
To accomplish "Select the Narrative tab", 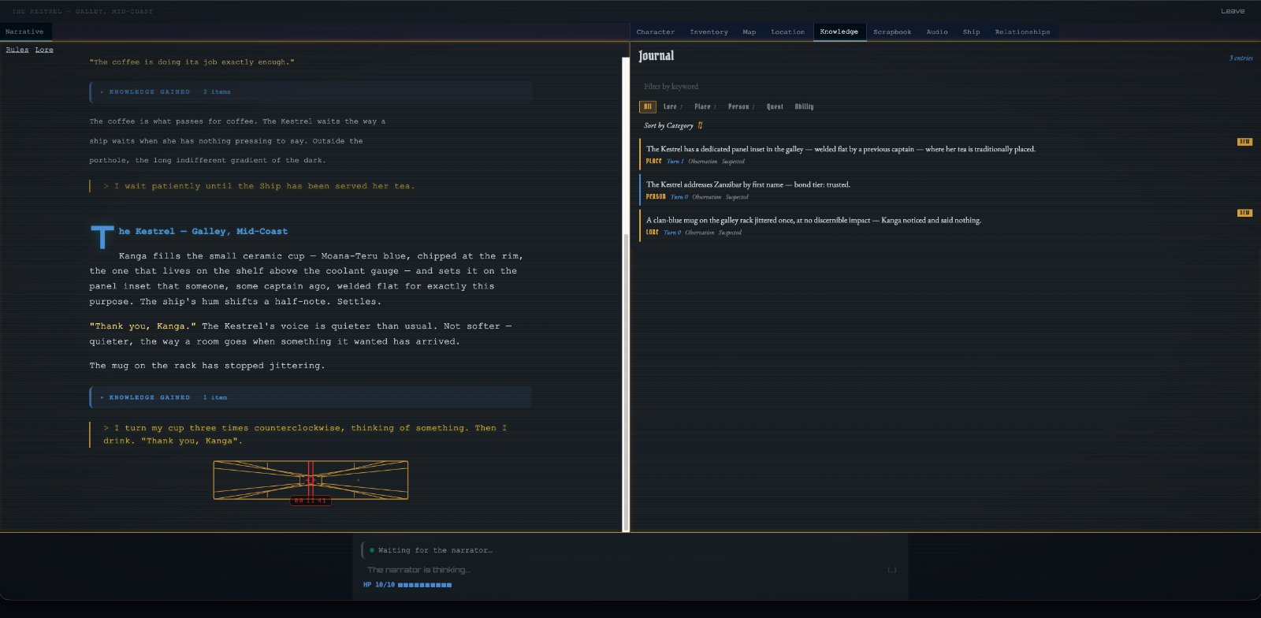I will [24, 32].
